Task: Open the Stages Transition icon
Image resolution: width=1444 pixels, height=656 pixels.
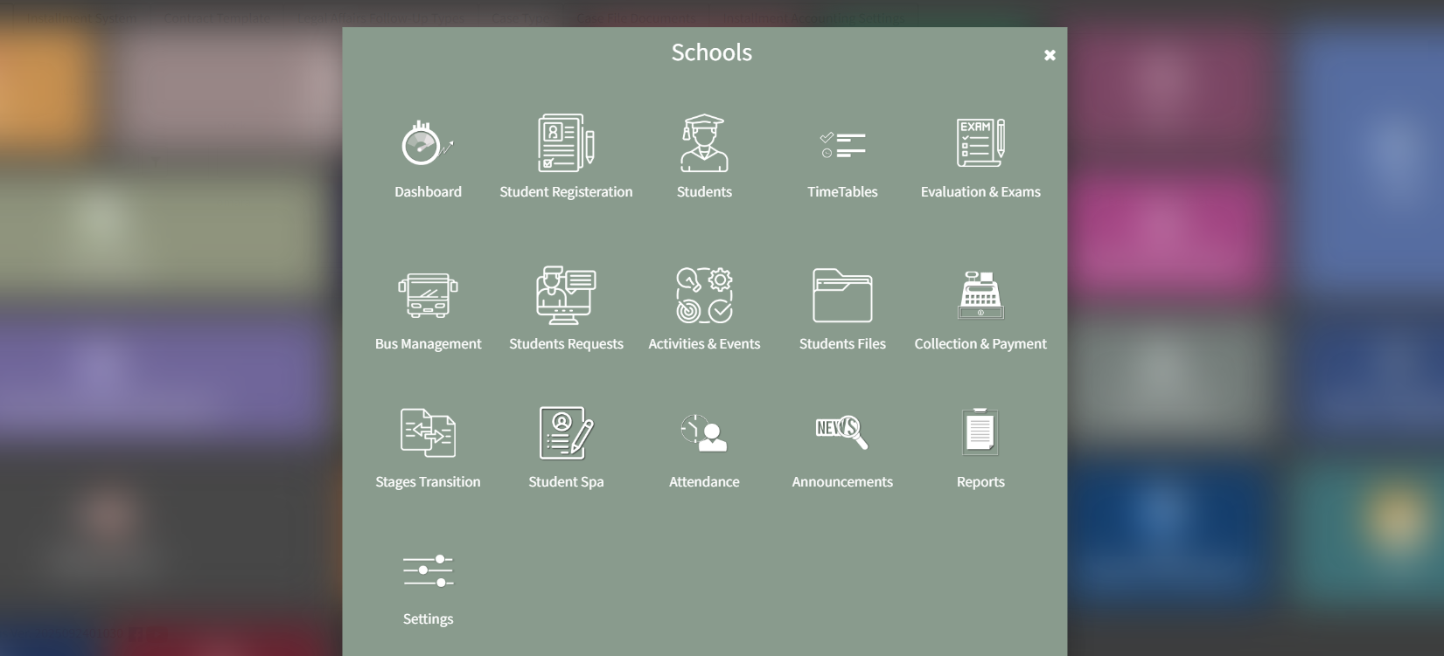Action: [428, 432]
